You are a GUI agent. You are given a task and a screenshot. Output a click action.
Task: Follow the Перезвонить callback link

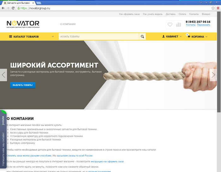[204, 25]
